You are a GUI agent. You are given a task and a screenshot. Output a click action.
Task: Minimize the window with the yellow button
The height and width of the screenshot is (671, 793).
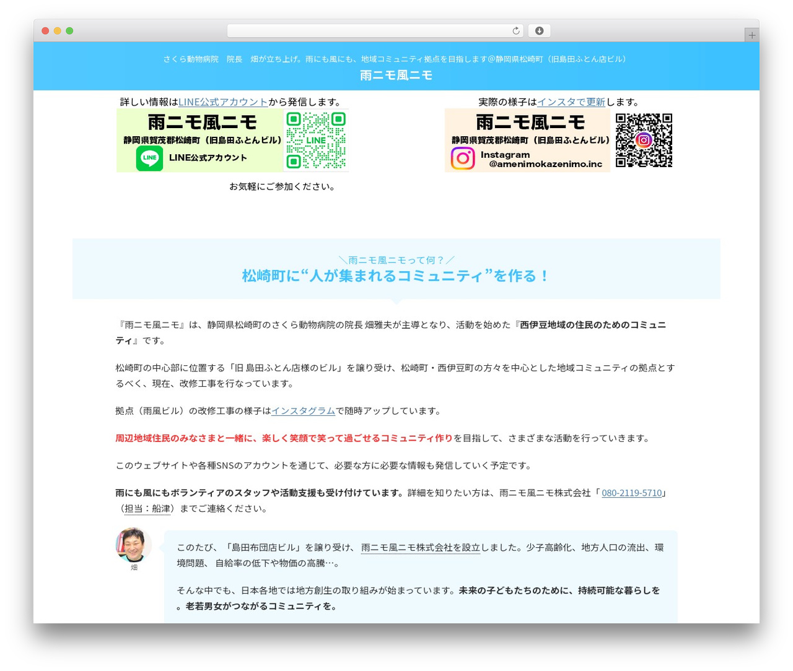(58, 31)
